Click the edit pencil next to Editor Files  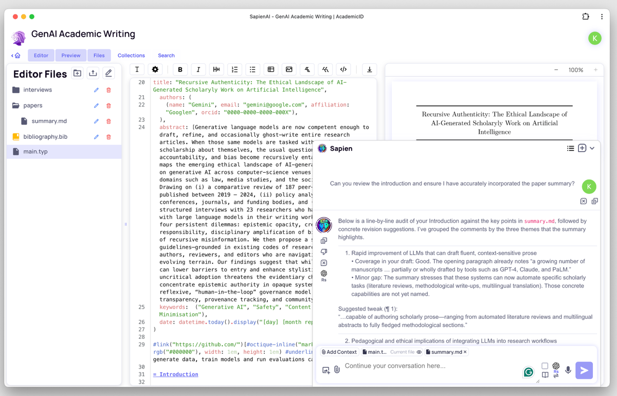click(108, 74)
